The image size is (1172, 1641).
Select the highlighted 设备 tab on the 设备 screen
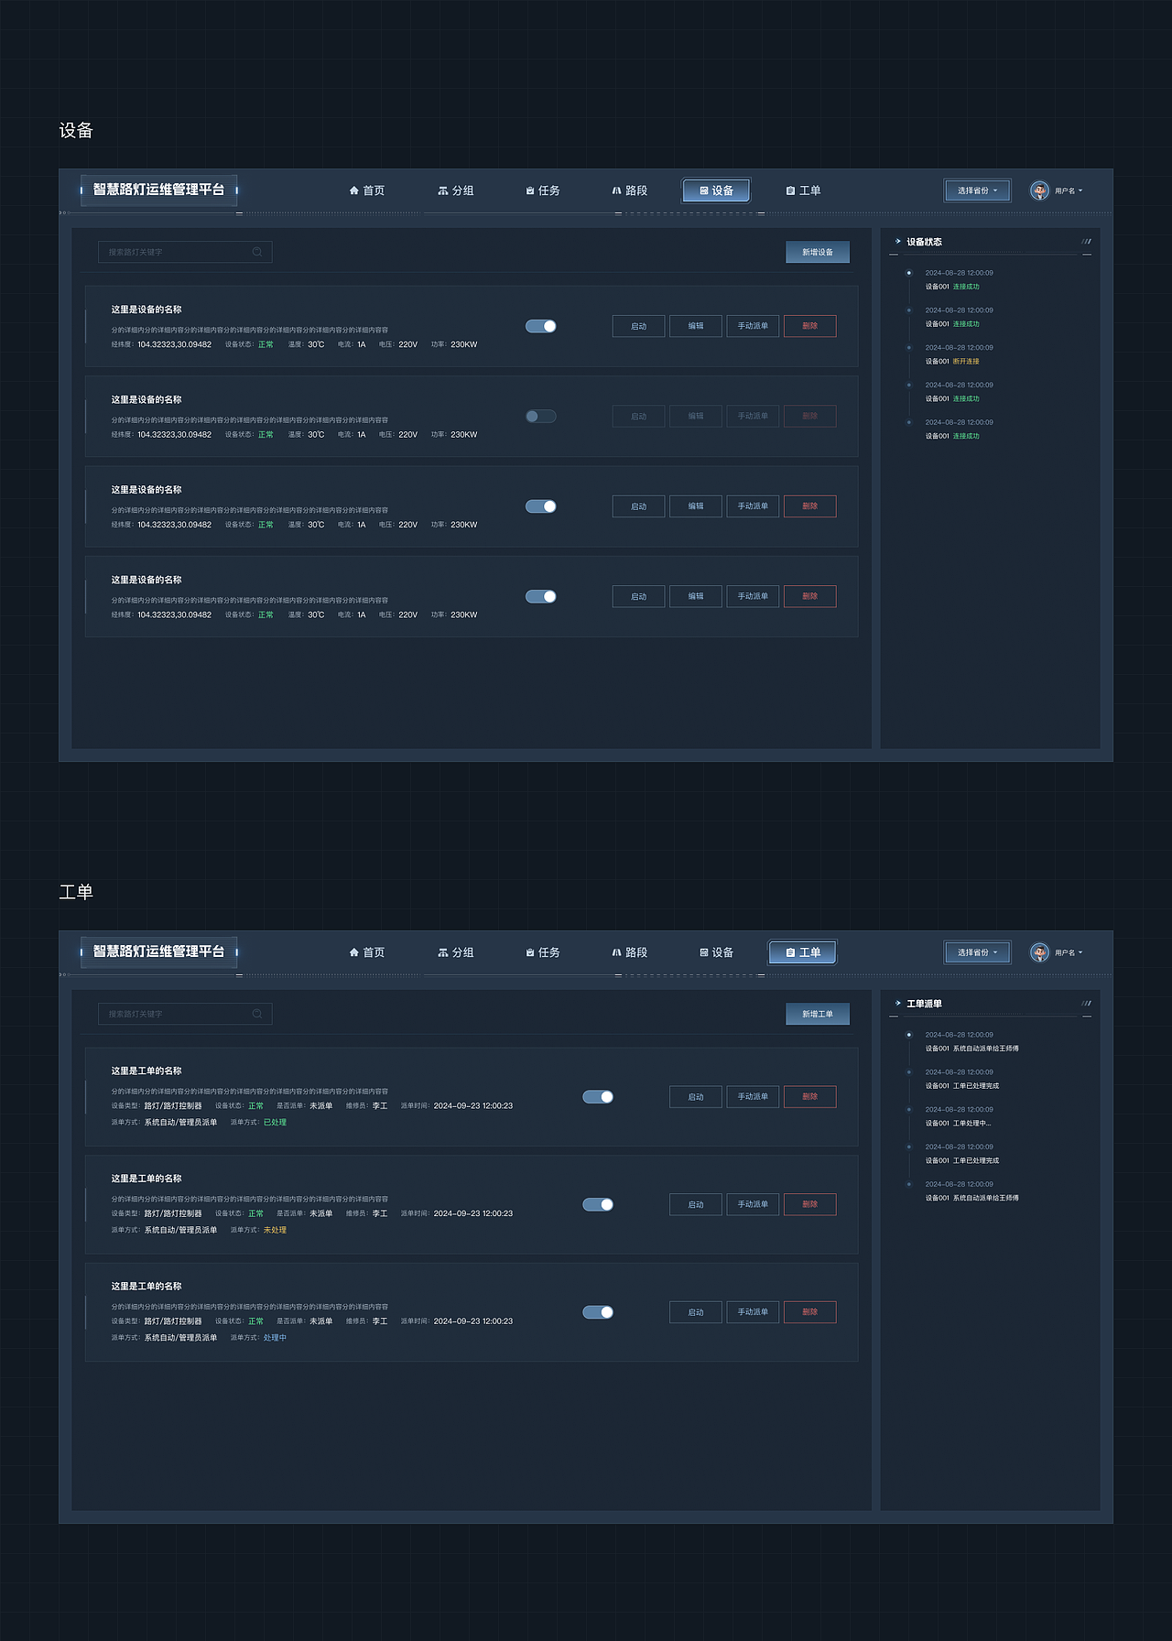pyautogui.click(x=717, y=190)
